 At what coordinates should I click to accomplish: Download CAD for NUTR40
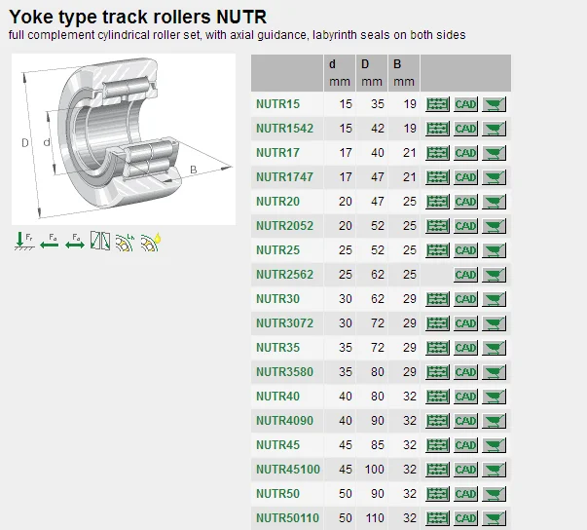(x=465, y=397)
